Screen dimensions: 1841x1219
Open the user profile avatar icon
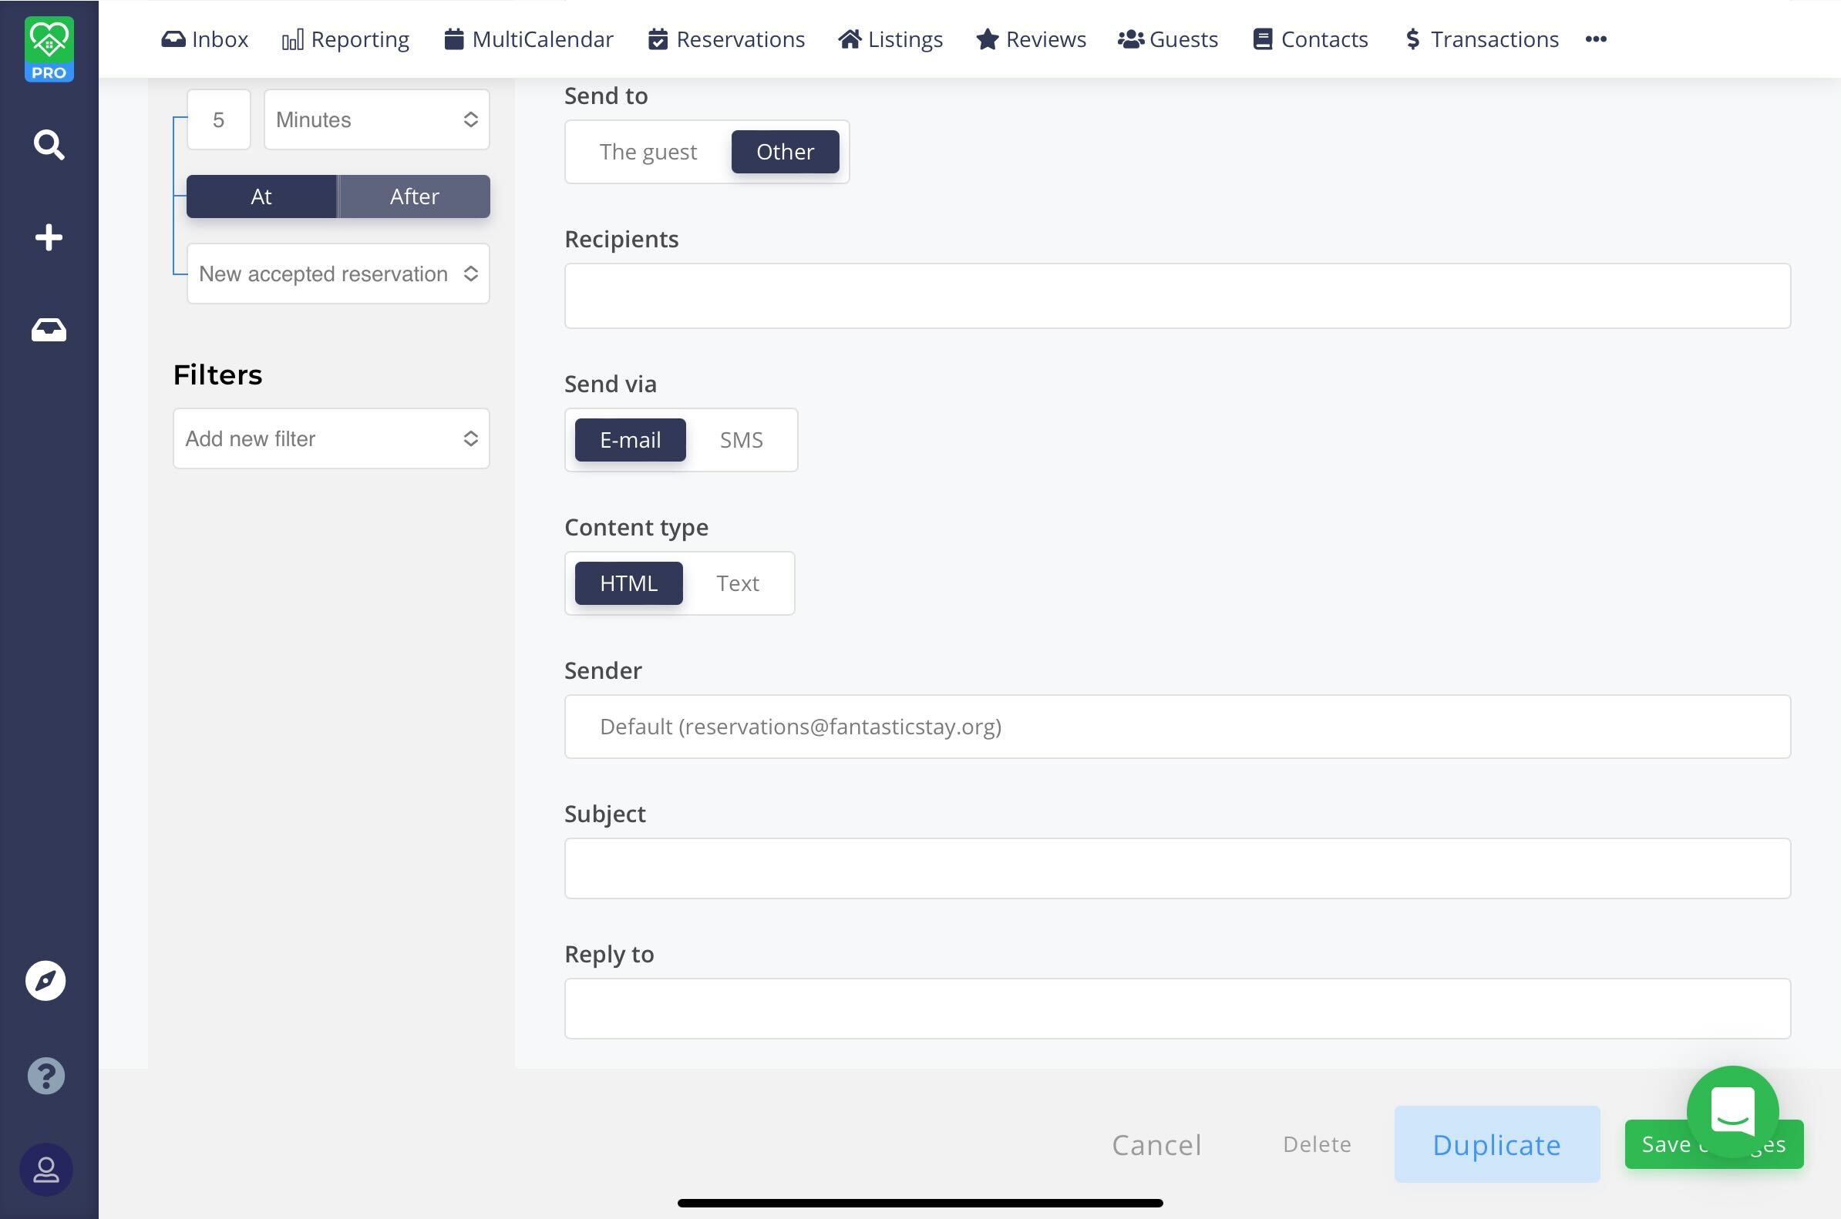click(x=46, y=1169)
